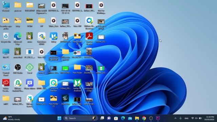Select the Shark Boy desktop icon
217x122 pixels.
click(x=65, y=100)
